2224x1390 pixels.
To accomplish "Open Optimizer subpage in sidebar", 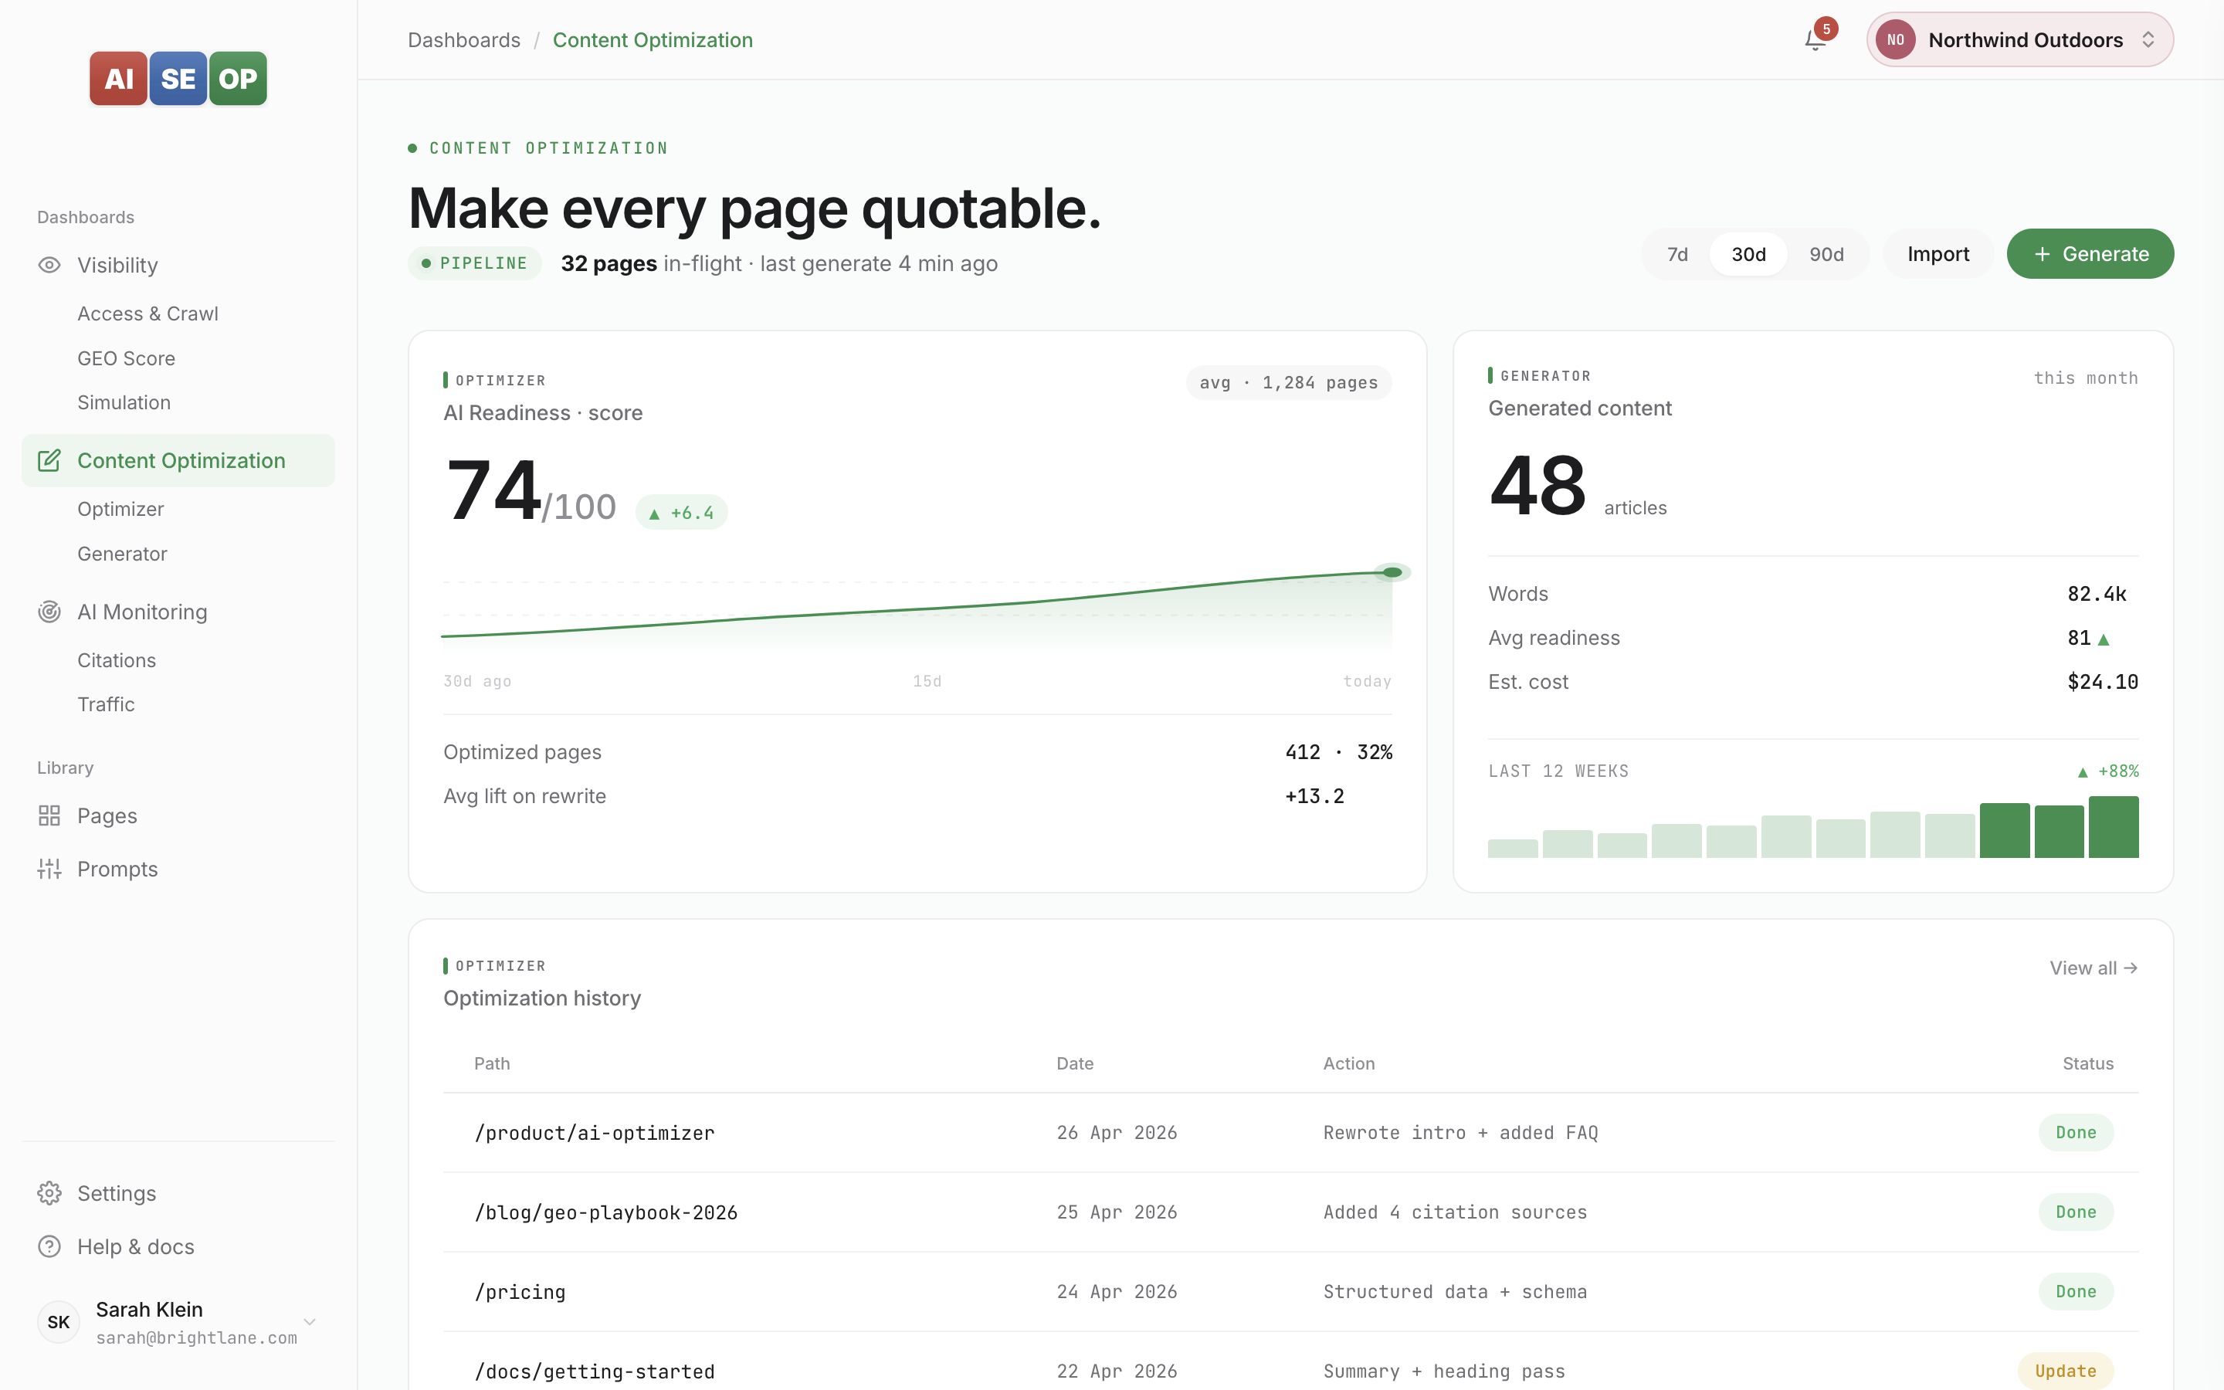I will 120,508.
